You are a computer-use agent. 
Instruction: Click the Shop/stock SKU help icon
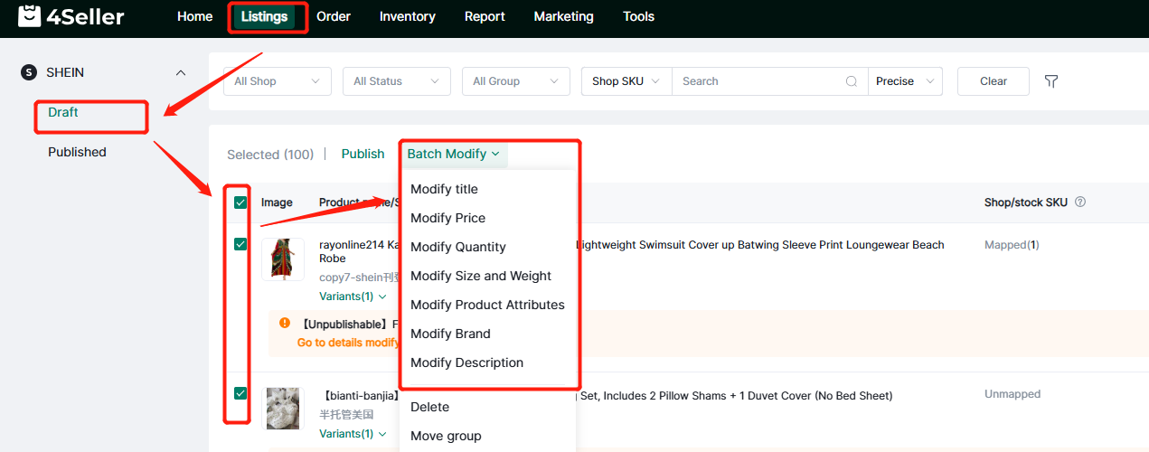[1080, 202]
